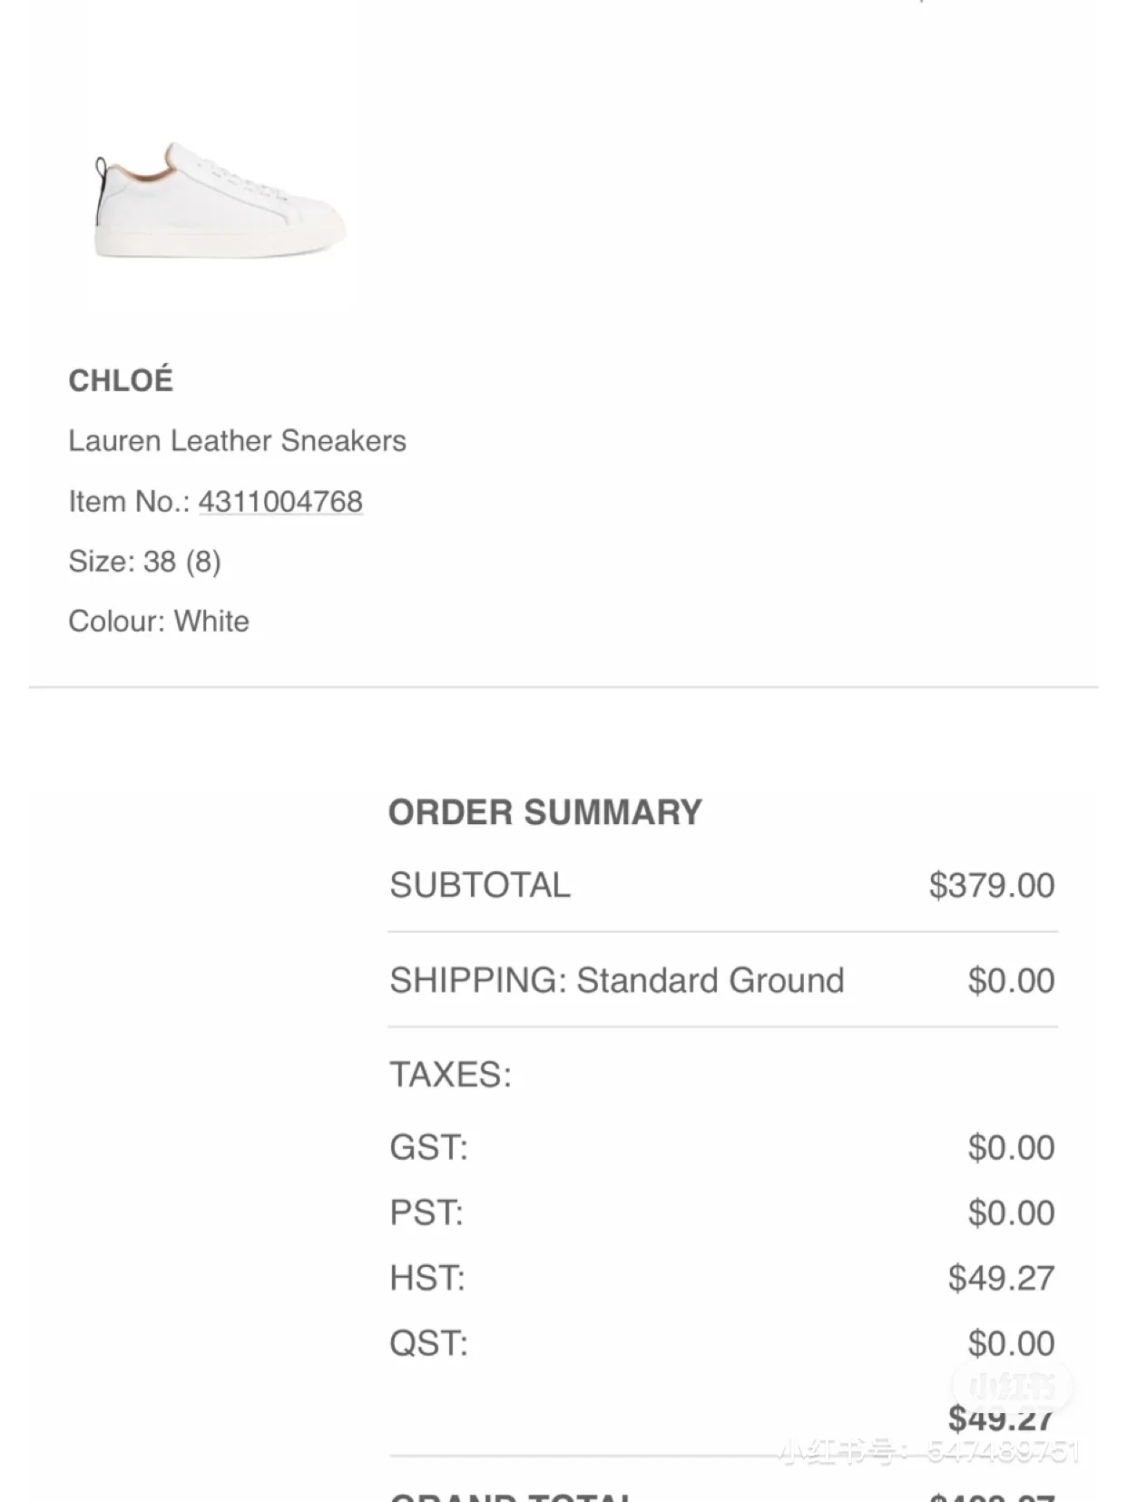Select the Lauren Leather Sneakers product title

click(x=237, y=441)
